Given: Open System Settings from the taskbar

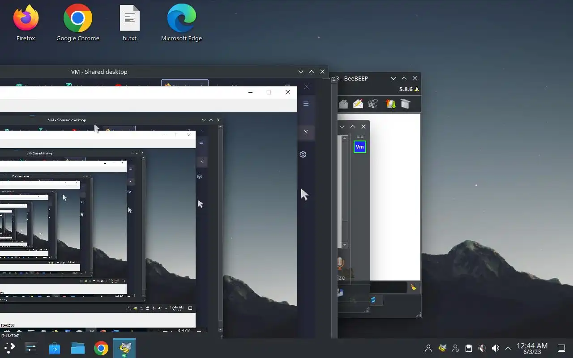Looking at the screenshot, I should (31, 348).
